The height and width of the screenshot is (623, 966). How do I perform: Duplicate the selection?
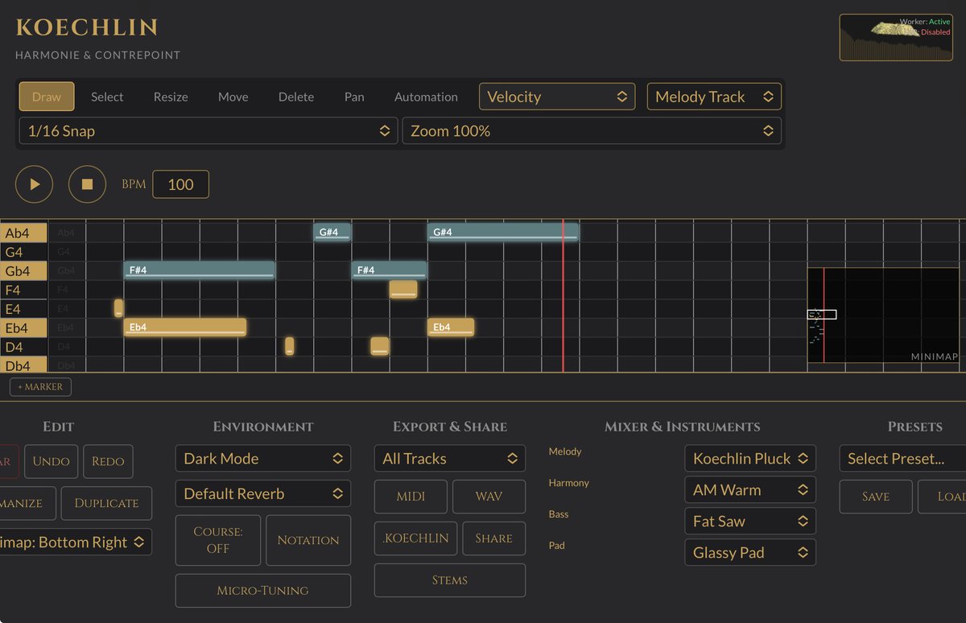tap(106, 503)
